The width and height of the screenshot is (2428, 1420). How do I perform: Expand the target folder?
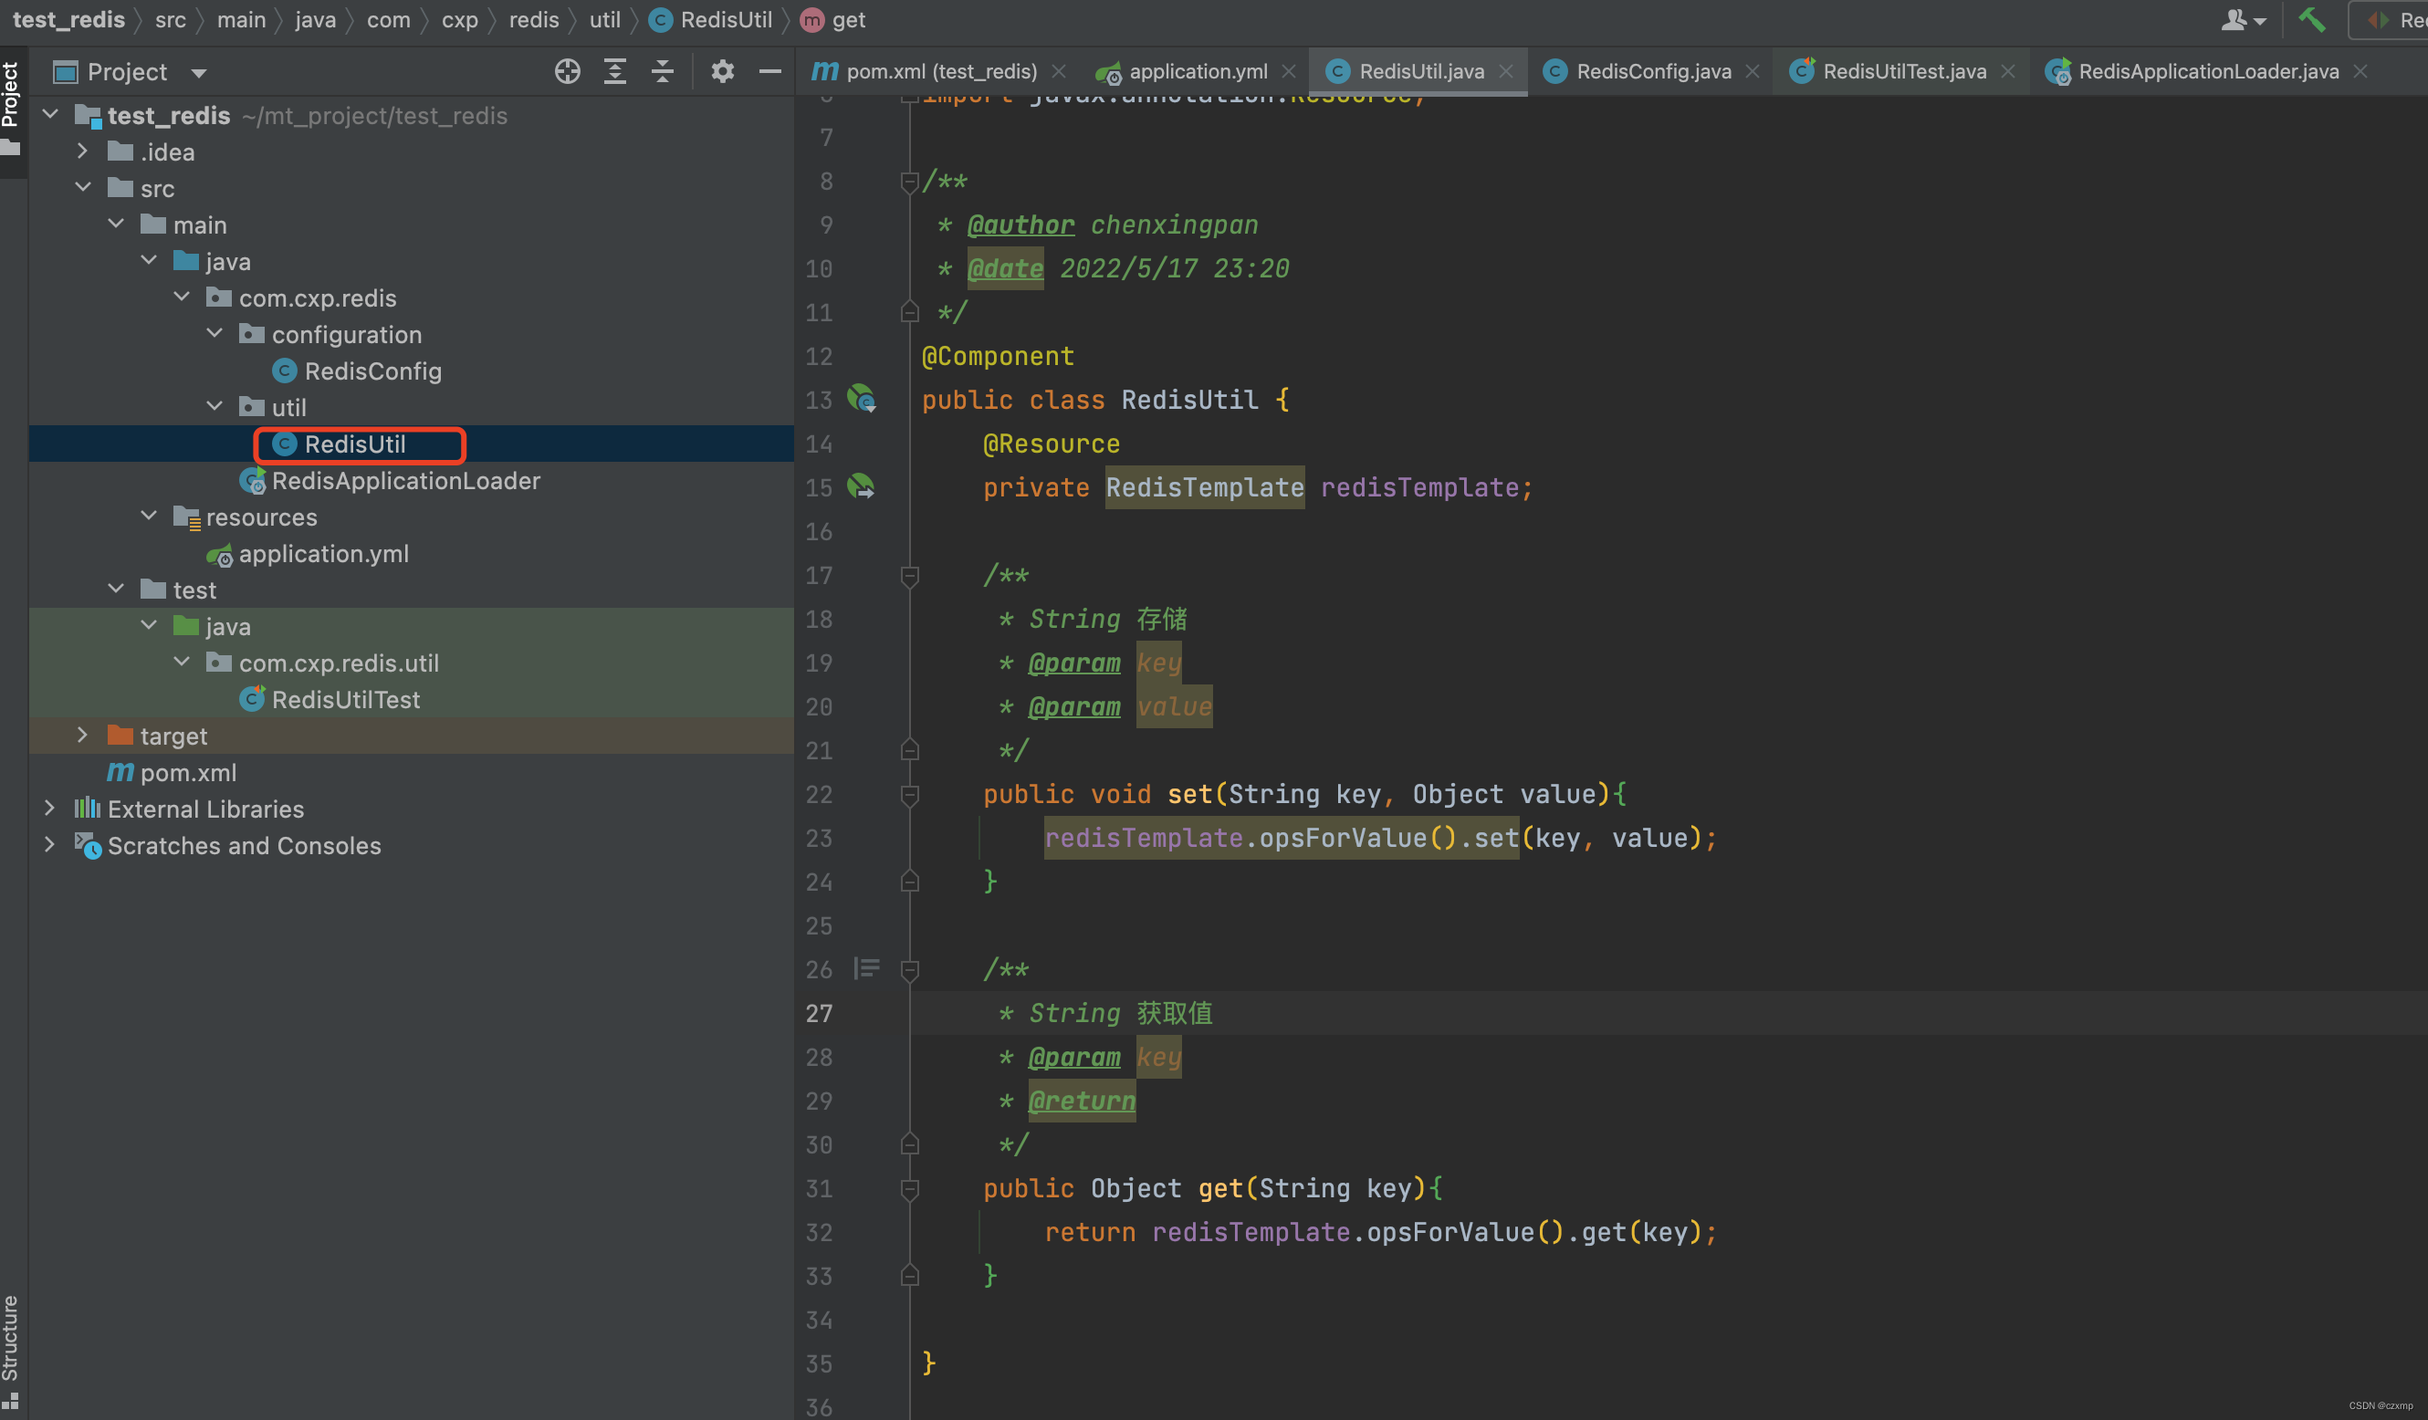(x=83, y=735)
